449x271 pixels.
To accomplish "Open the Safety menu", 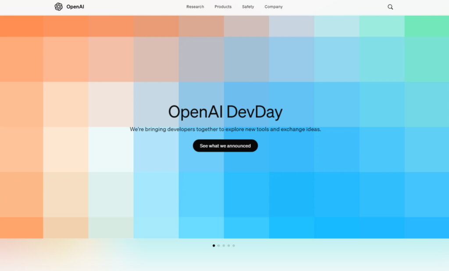I will 248,7.
